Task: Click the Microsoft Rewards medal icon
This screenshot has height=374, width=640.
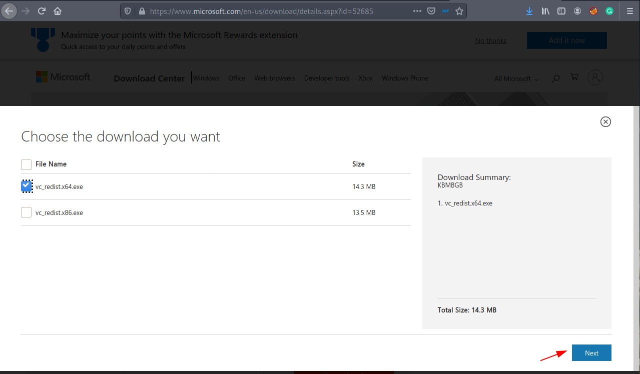Action: pyautogui.click(x=43, y=39)
